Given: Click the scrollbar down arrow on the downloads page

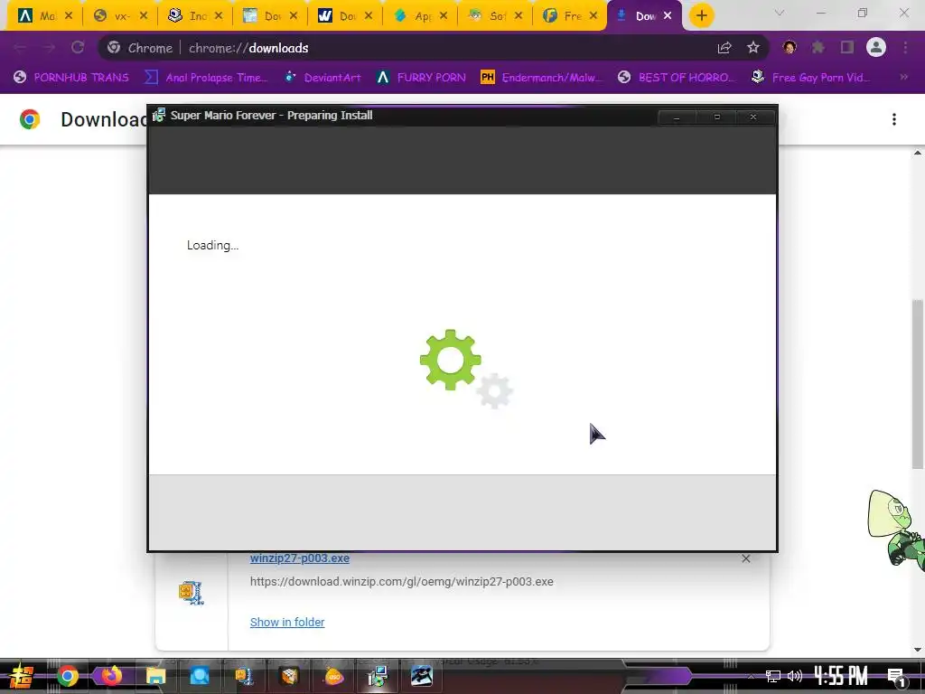Looking at the screenshot, I should point(918,650).
